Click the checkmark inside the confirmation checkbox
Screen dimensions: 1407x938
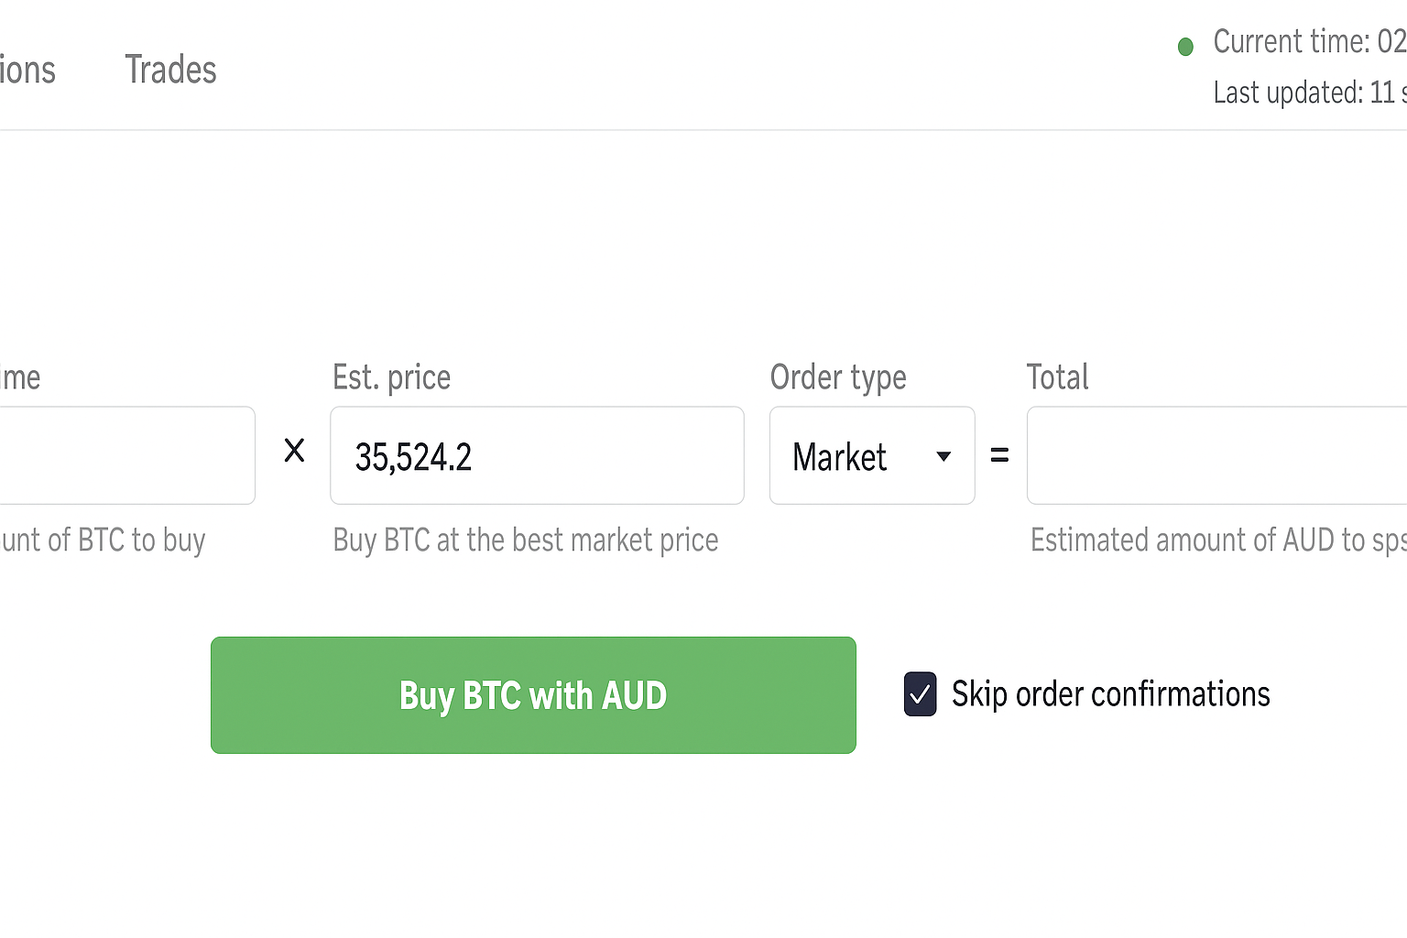pyautogui.click(x=920, y=694)
